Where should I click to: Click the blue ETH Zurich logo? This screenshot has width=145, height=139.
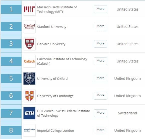coord(29,113)
